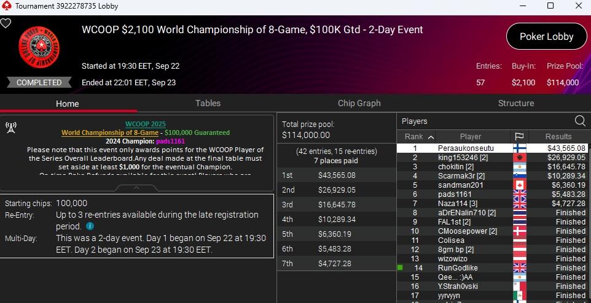Screen dimensions: 591x303
Task: Click the player search magnifier icon
Action: [579, 121]
